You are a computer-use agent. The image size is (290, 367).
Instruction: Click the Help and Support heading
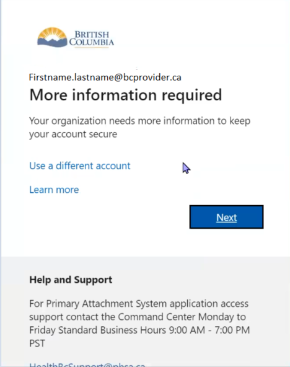click(71, 280)
